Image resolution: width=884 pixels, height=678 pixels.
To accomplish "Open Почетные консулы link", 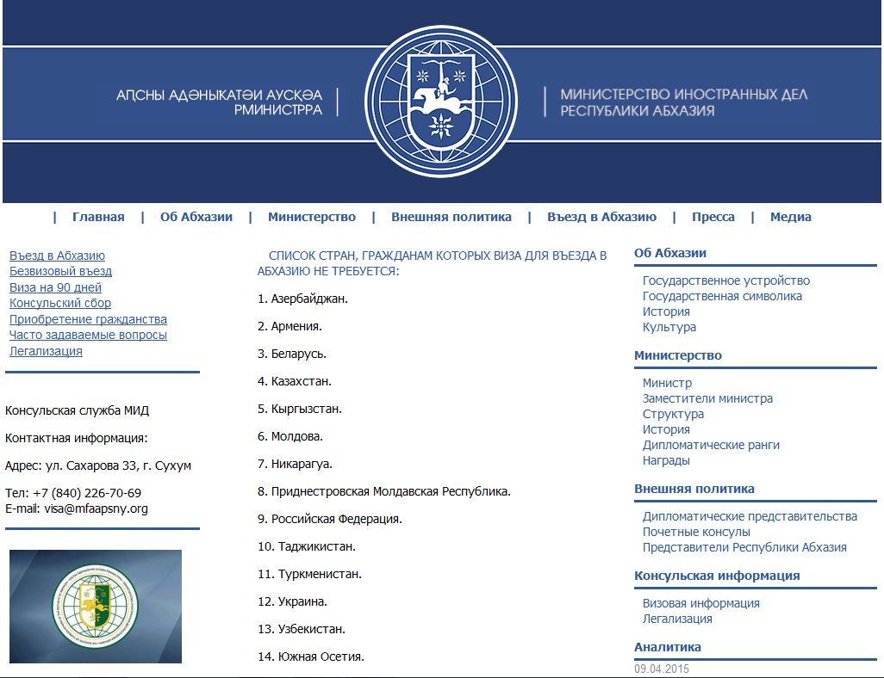I will point(696,532).
